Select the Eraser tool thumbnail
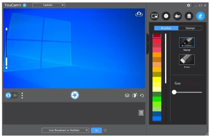This screenshot has height=138, width=211. point(187,60)
